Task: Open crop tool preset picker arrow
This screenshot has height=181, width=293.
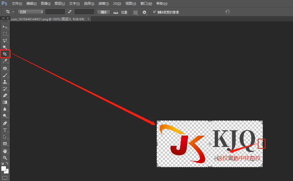Action: (x=13, y=12)
